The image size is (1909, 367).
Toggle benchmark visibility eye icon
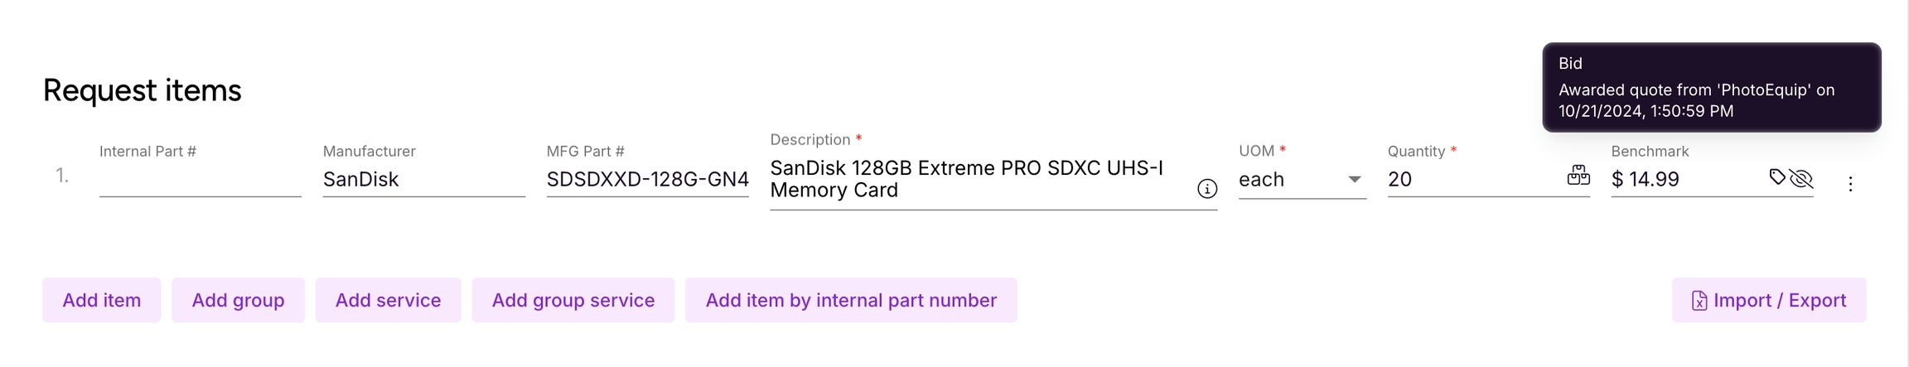(1801, 178)
